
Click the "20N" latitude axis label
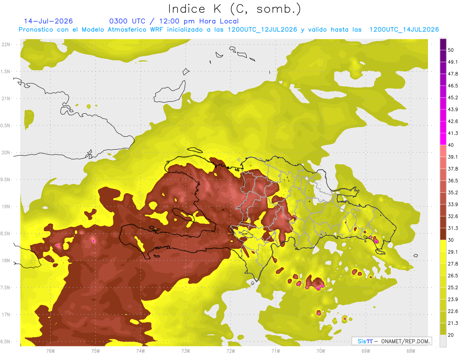coord(6,152)
